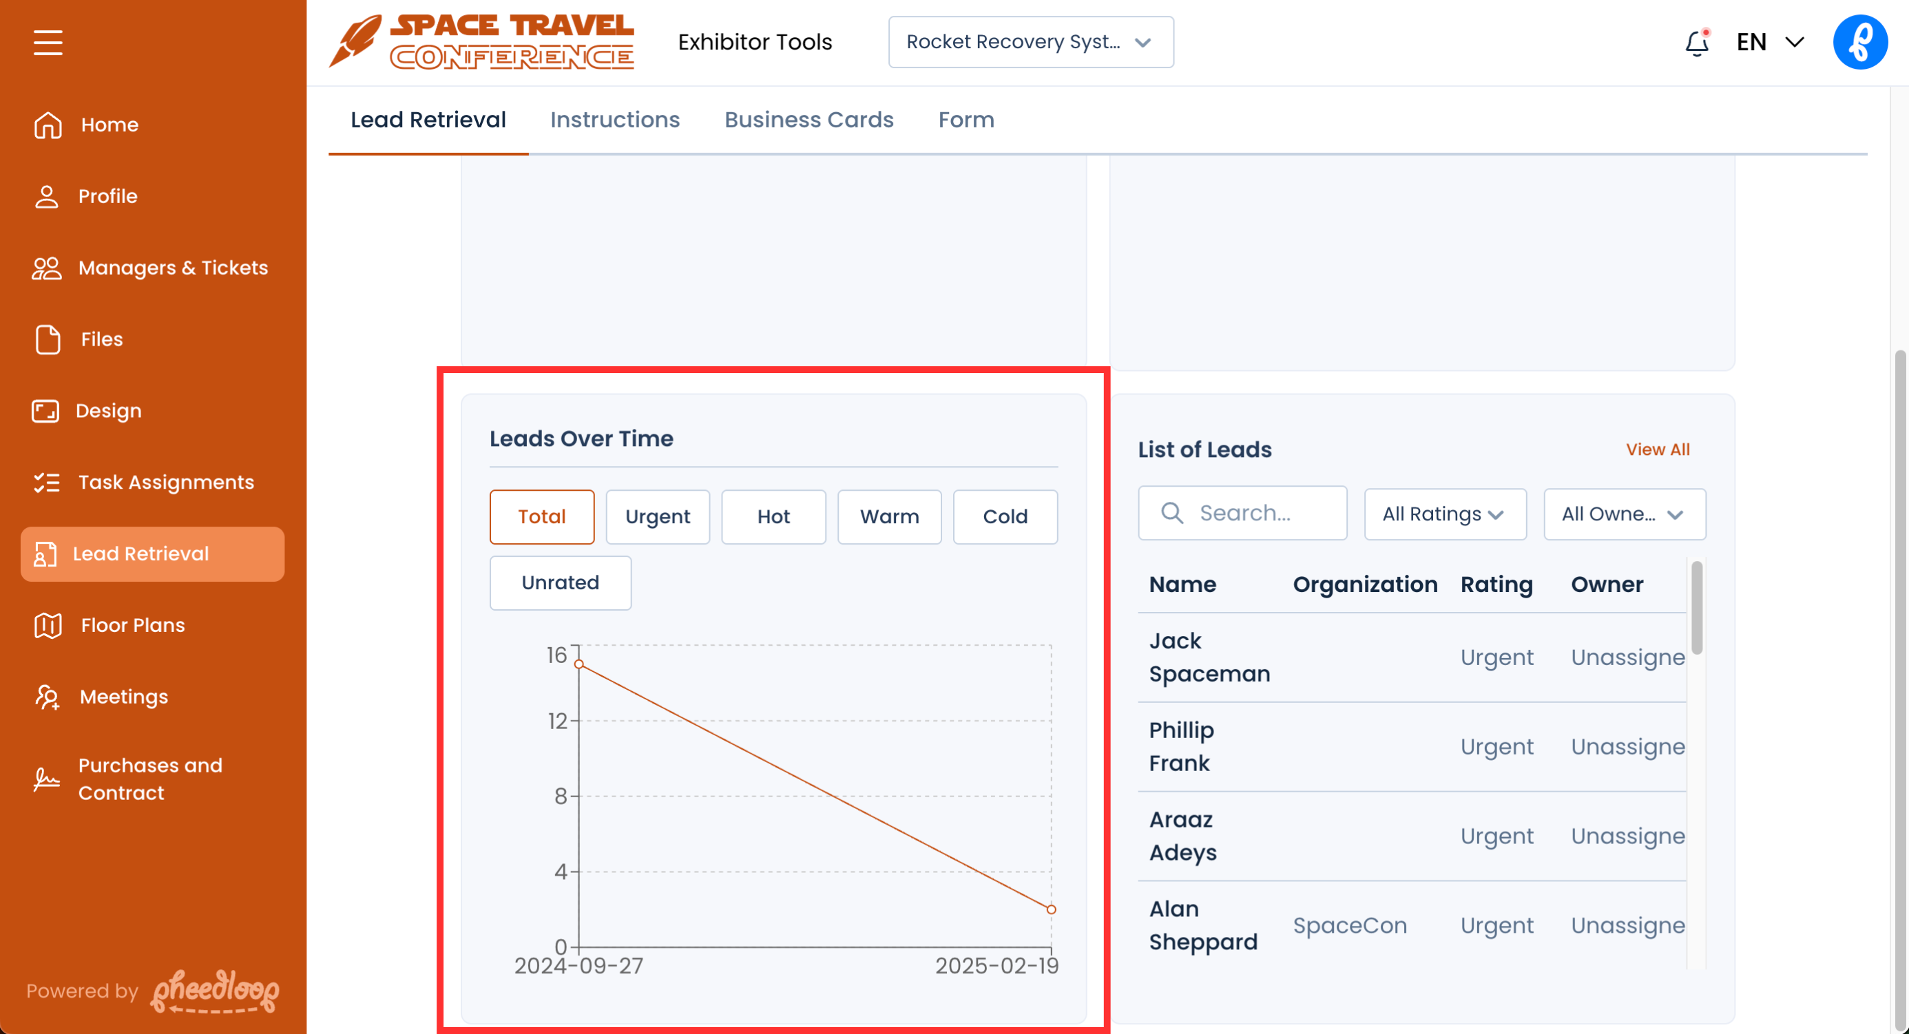This screenshot has height=1034, width=1909.
Task: Open notifications bell icon
Action: [1696, 42]
